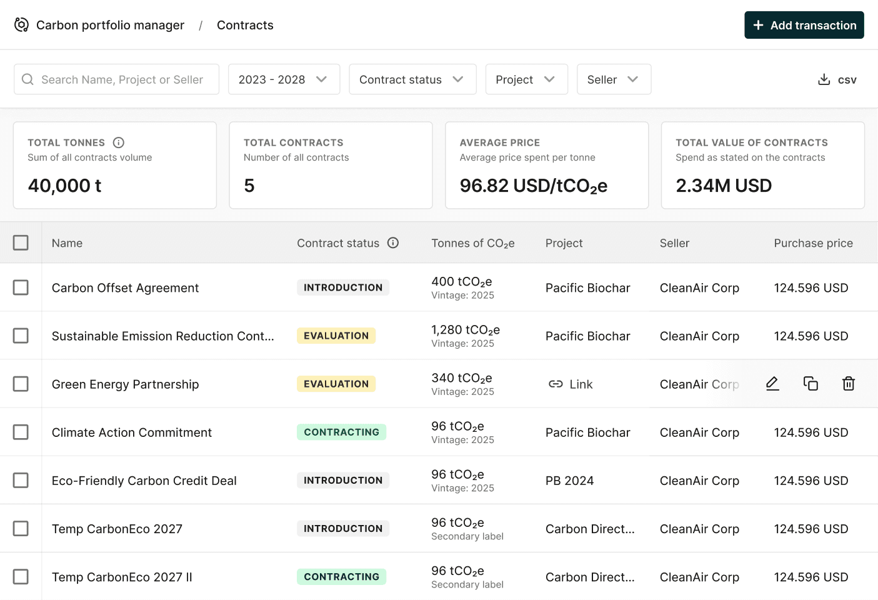Click the Temp CarbonEco 2027 name
878x600 pixels.
[117, 529]
